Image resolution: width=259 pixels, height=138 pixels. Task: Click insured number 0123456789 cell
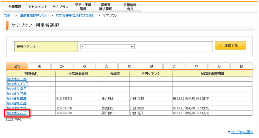[x=78, y=99]
